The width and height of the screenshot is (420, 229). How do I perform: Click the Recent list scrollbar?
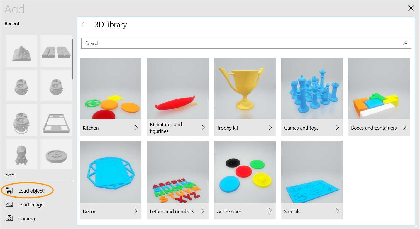[72, 59]
